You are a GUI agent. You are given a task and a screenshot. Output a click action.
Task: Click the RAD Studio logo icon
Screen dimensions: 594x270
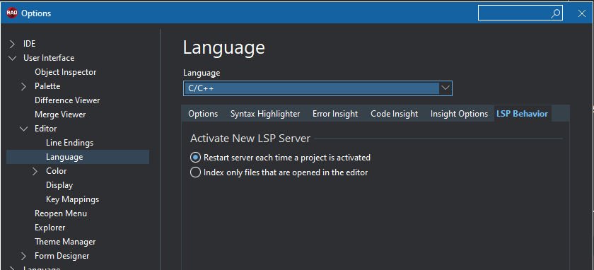point(12,13)
